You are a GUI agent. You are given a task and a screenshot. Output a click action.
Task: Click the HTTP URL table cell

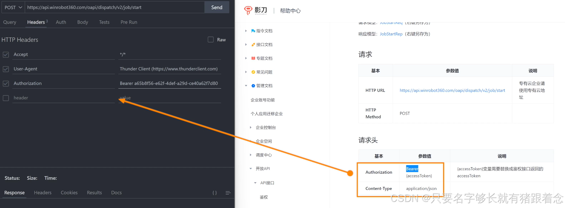[375, 90]
